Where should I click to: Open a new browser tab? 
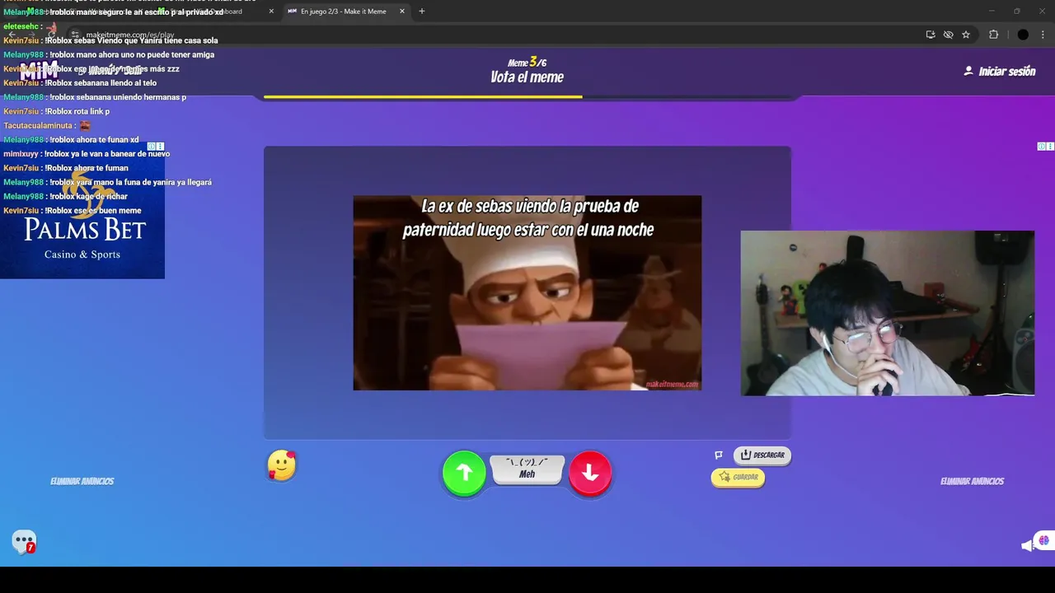[422, 12]
